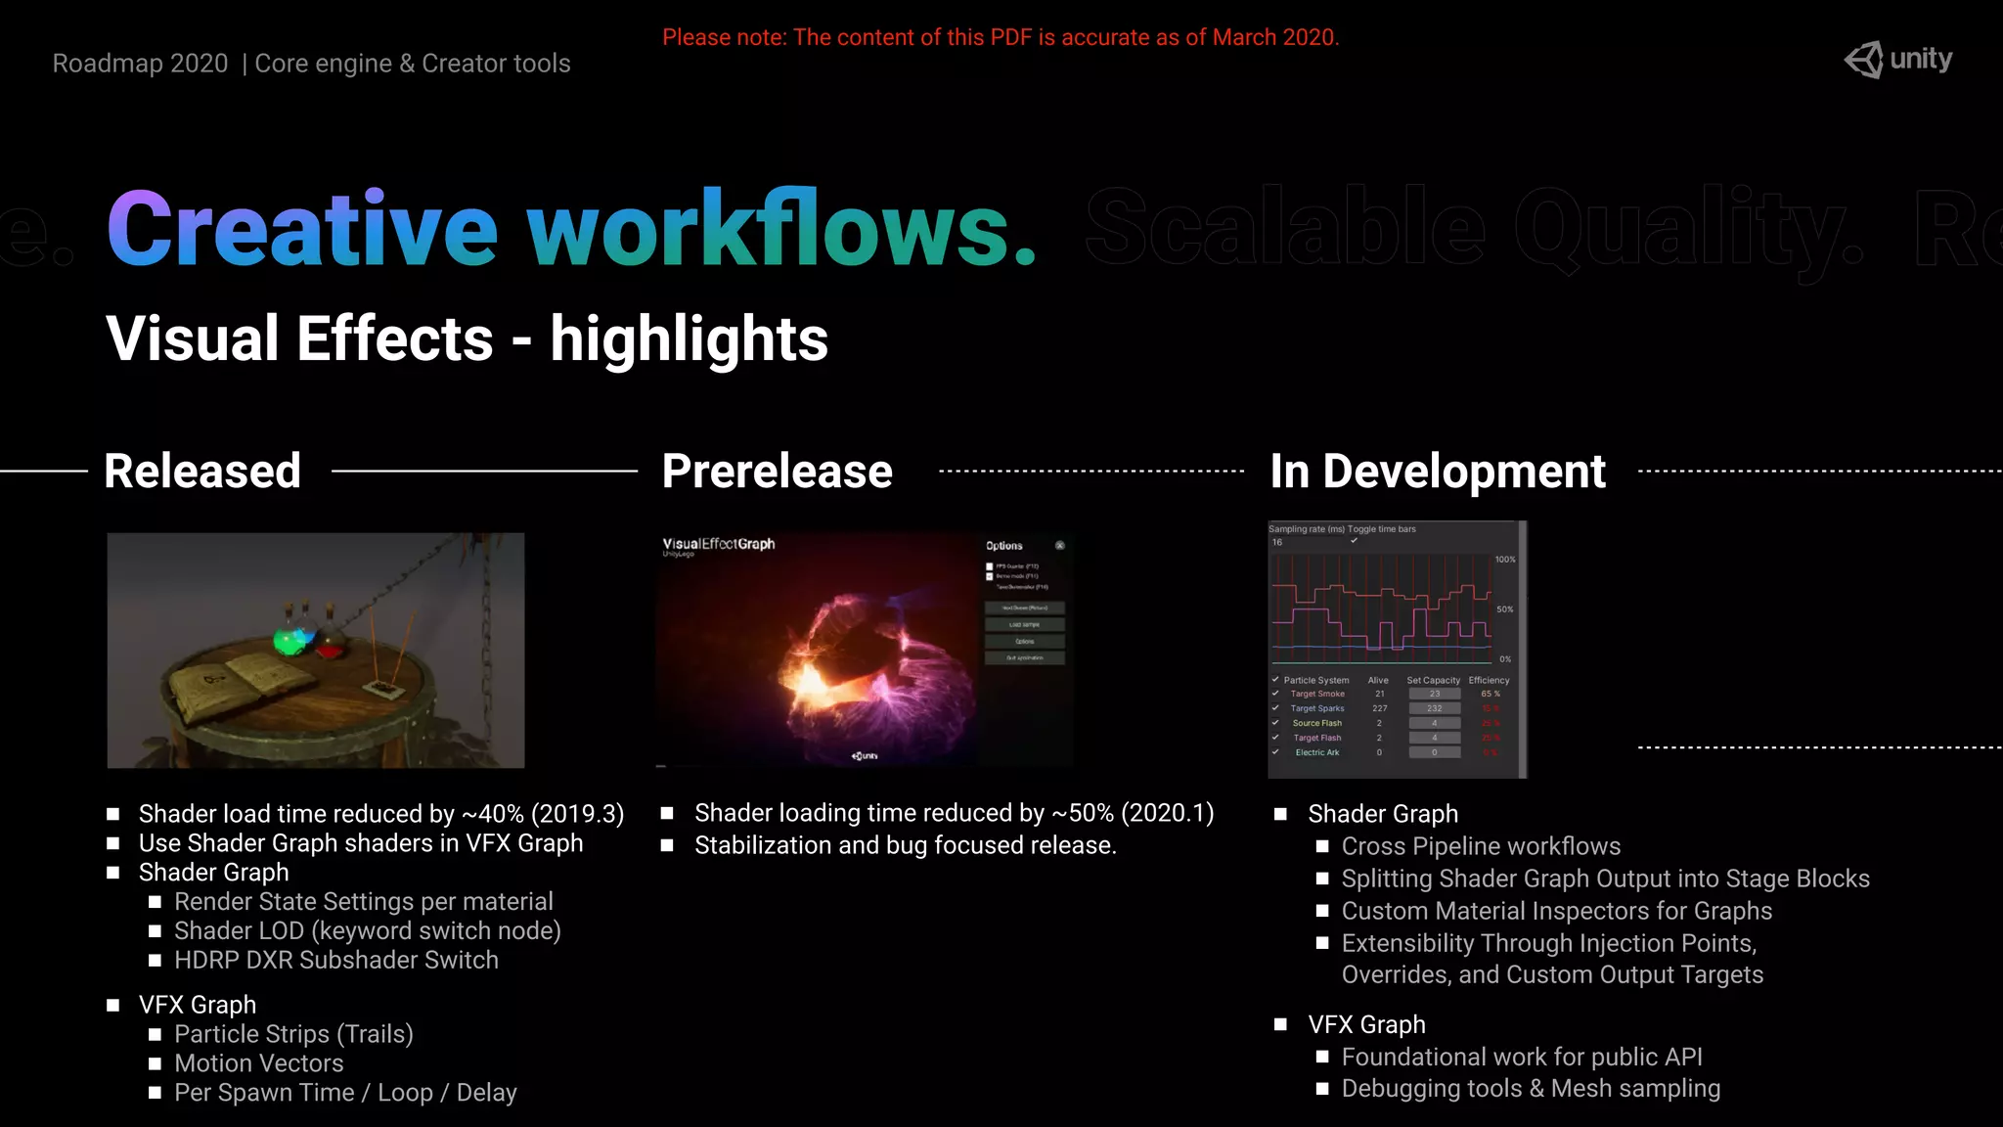Image resolution: width=2003 pixels, height=1127 pixels.
Task: Edit Set Capacity field for Target Smoke
Action: tap(1435, 694)
